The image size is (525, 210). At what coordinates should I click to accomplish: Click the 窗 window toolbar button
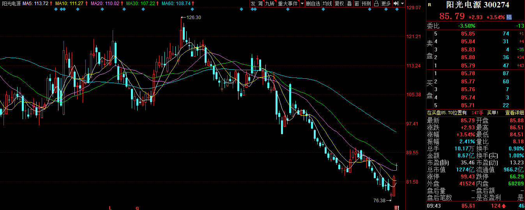pyautogui.click(x=357, y=4)
